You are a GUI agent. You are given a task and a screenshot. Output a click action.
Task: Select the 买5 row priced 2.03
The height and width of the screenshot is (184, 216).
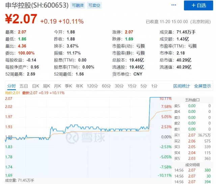pos(192,159)
